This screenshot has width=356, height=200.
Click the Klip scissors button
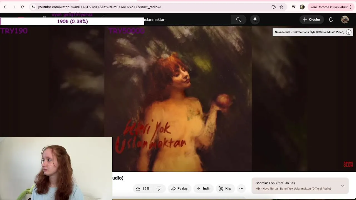225,189
